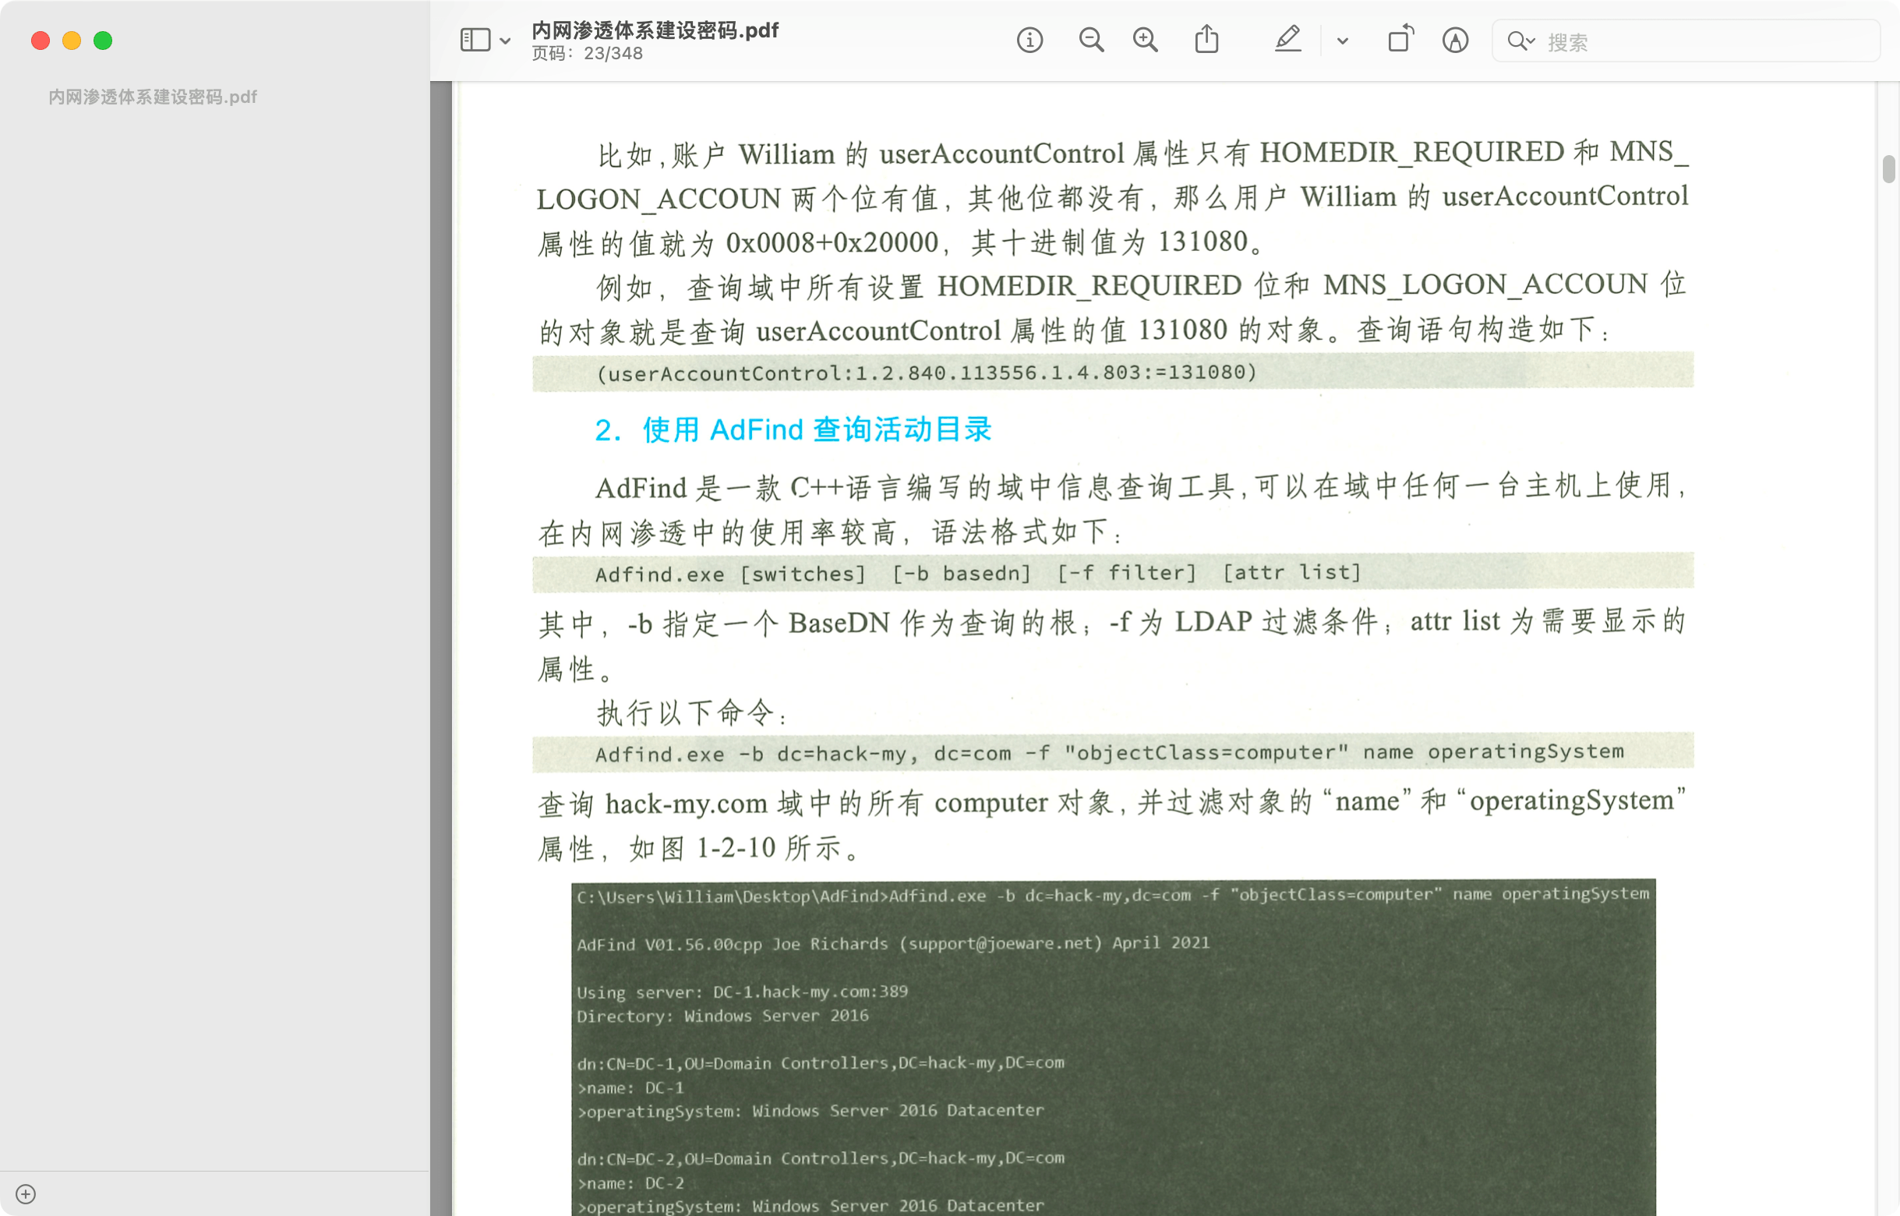Image resolution: width=1900 pixels, height=1216 pixels.
Task: Focus the 搜索 search field
Action: point(1686,41)
